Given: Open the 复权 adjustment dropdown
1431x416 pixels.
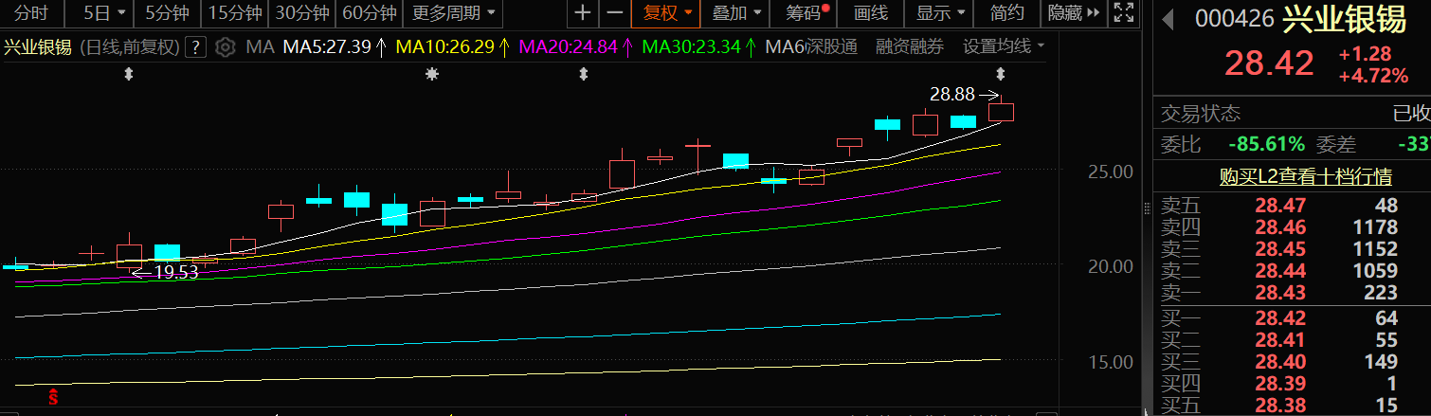Looking at the screenshot, I should tap(667, 13).
